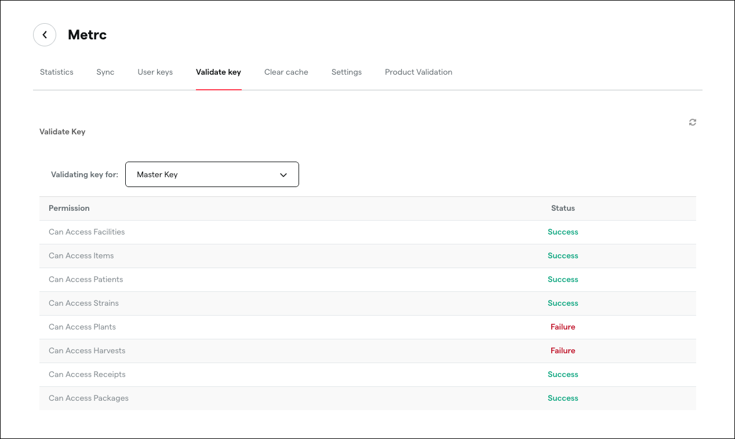Click Success status for Can Access Patients
Screen dimensions: 735x439
(563, 279)
